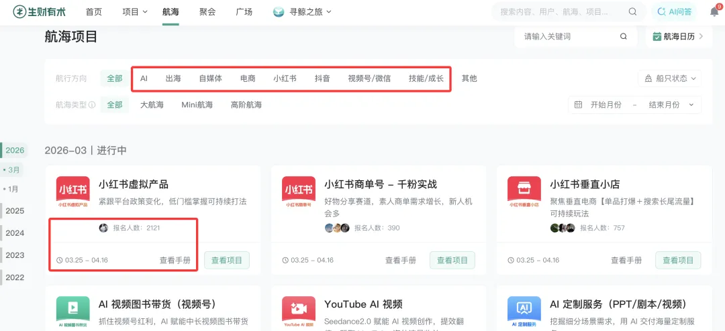This screenshot has width=725, height=331.
Task: Open the 船只状态 dropdown
Action: tap(669, 78)
